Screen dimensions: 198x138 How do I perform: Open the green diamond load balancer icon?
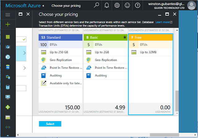tap(8, 107)
